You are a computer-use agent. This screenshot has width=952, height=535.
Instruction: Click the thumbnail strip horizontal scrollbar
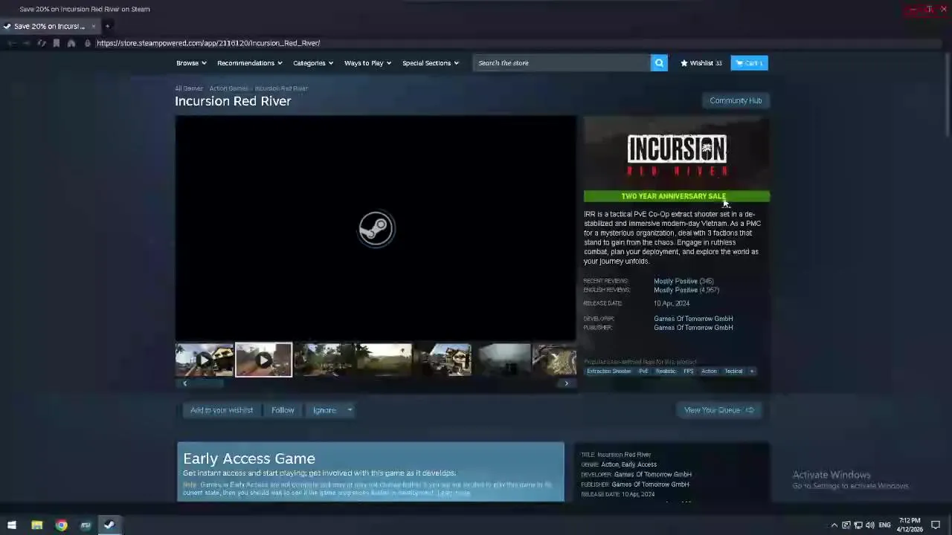[x=376, y=383]
